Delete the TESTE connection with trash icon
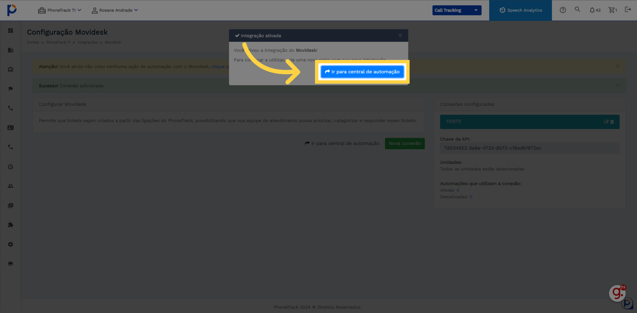The height and width of the screenshot is (313, 637). (x=612, y=122)
